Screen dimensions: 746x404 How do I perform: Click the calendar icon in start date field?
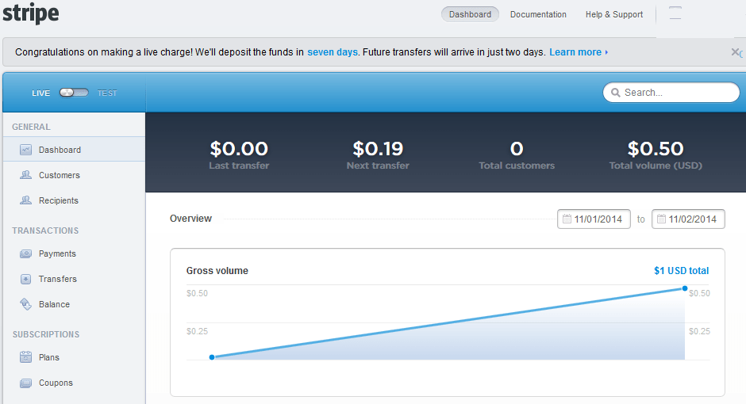pos(567,219)
